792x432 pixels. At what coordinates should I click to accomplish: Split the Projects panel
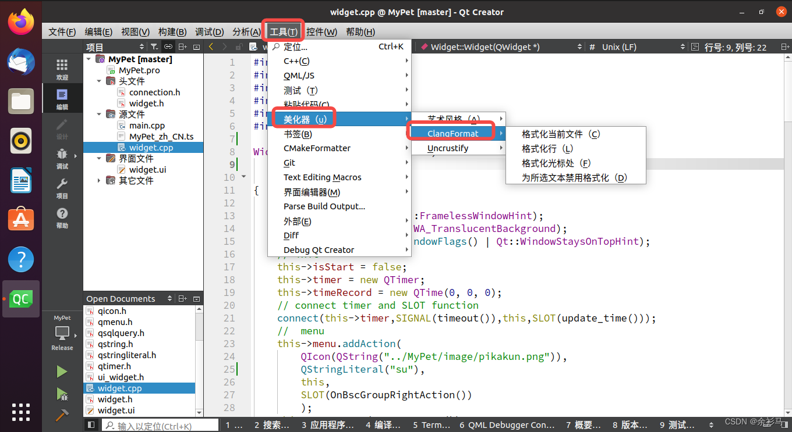coord(183,47)
